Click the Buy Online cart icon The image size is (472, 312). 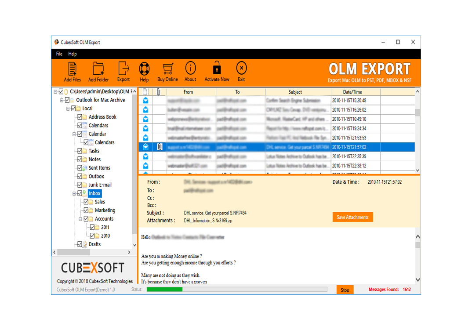click(168, 69)
